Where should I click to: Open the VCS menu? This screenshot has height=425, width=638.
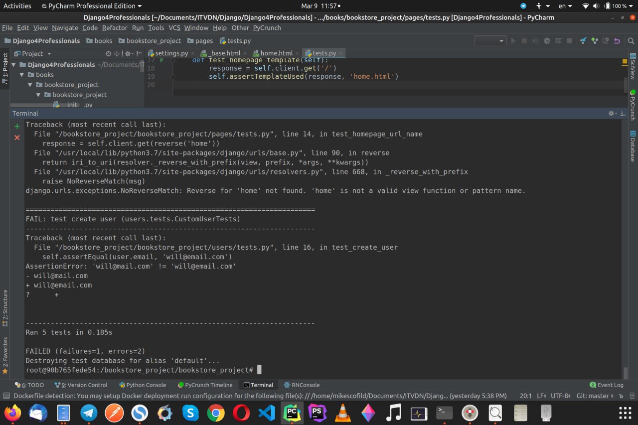[174, 28]
